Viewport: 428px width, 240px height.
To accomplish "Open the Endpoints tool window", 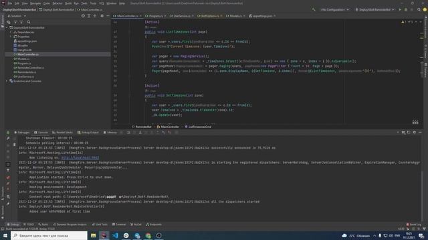I will tap(154, 225).
